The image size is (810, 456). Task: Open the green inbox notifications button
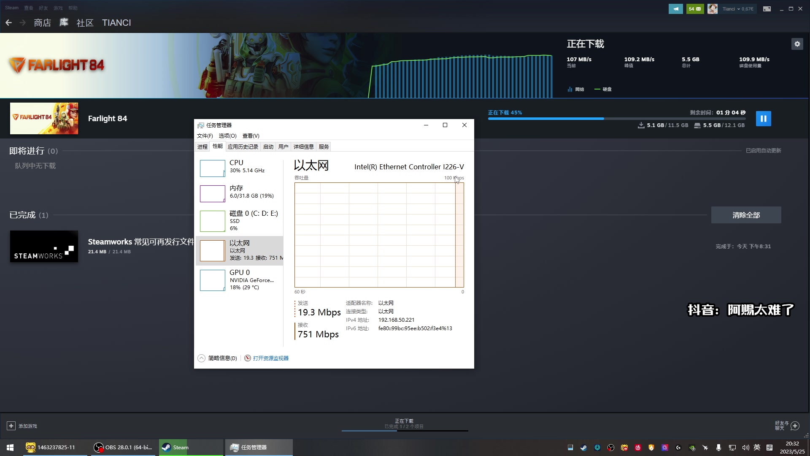(x=695, y=9)
